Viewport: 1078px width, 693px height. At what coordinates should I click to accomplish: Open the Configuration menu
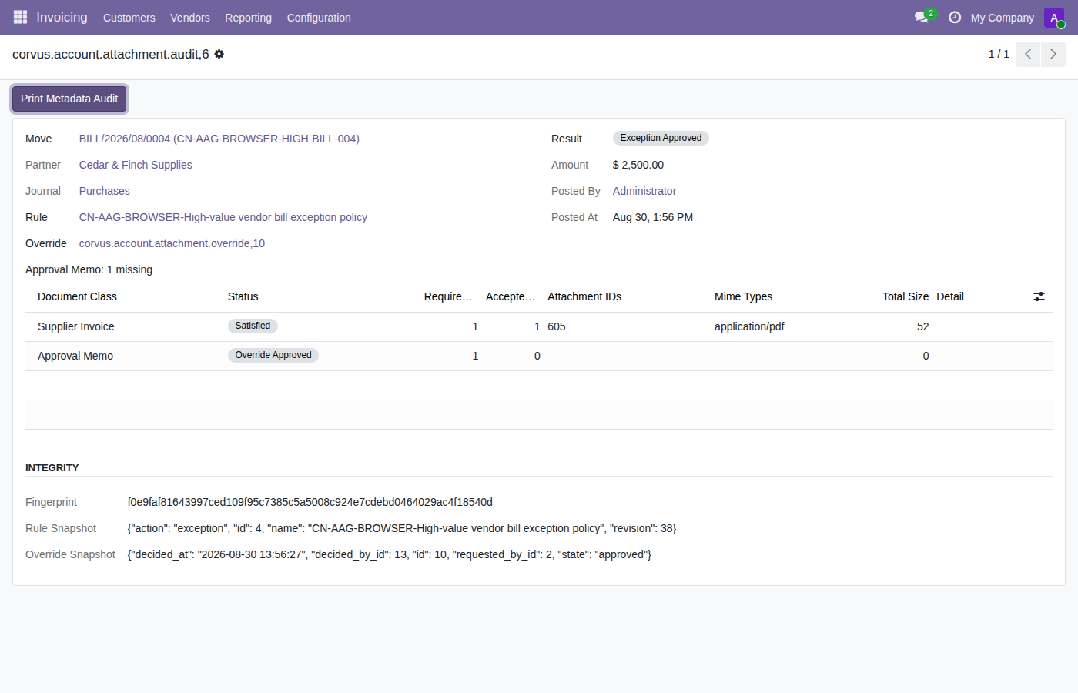tap(319, 18)
